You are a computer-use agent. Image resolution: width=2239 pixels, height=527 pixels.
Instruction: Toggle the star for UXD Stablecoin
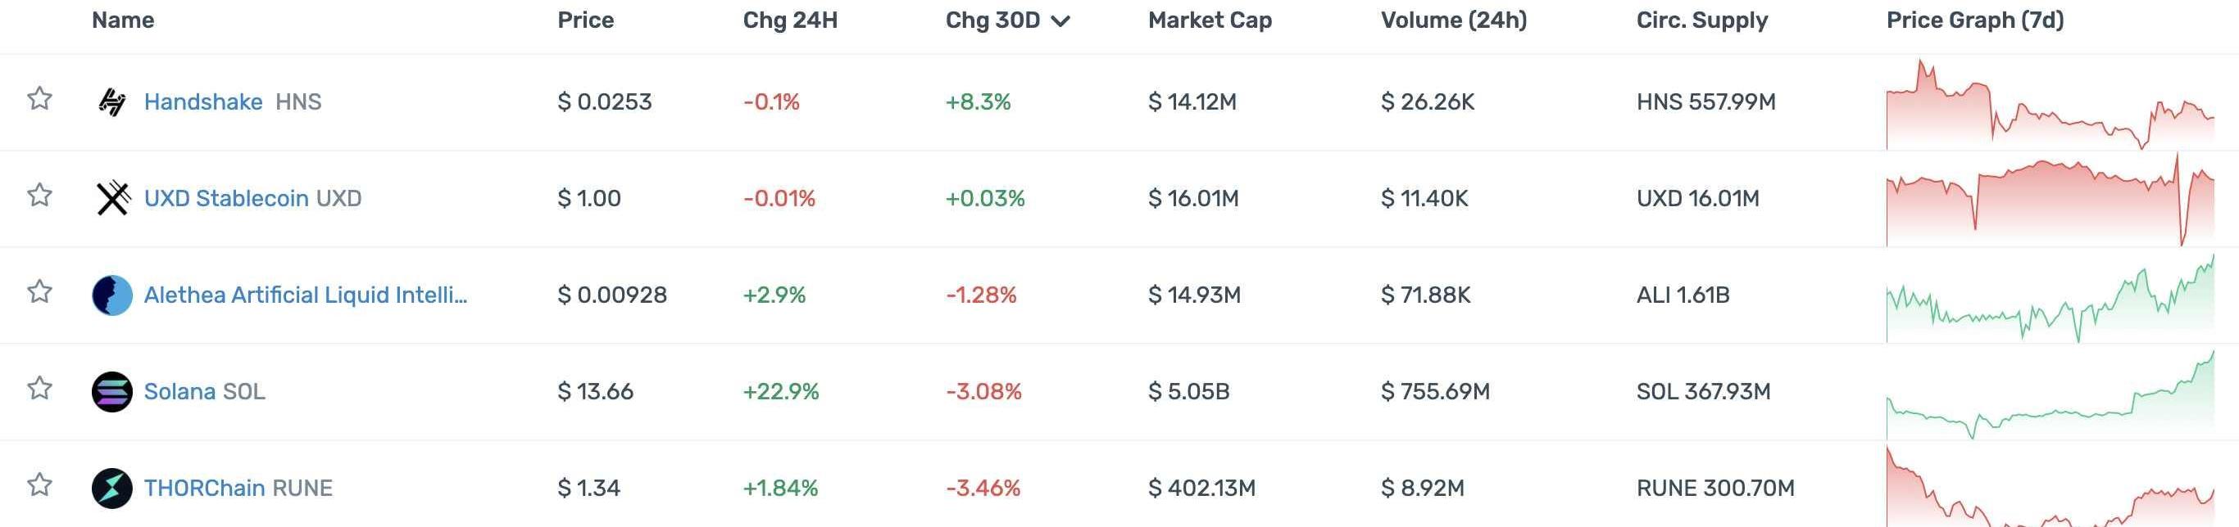point(39,196)
